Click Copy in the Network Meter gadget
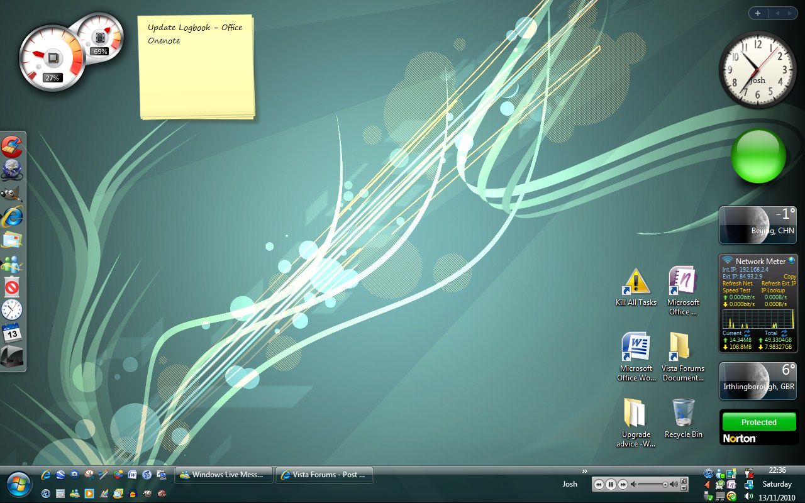The height and width of the screenshot is (503, 805). pyautogui.click(x=790, y=277)
